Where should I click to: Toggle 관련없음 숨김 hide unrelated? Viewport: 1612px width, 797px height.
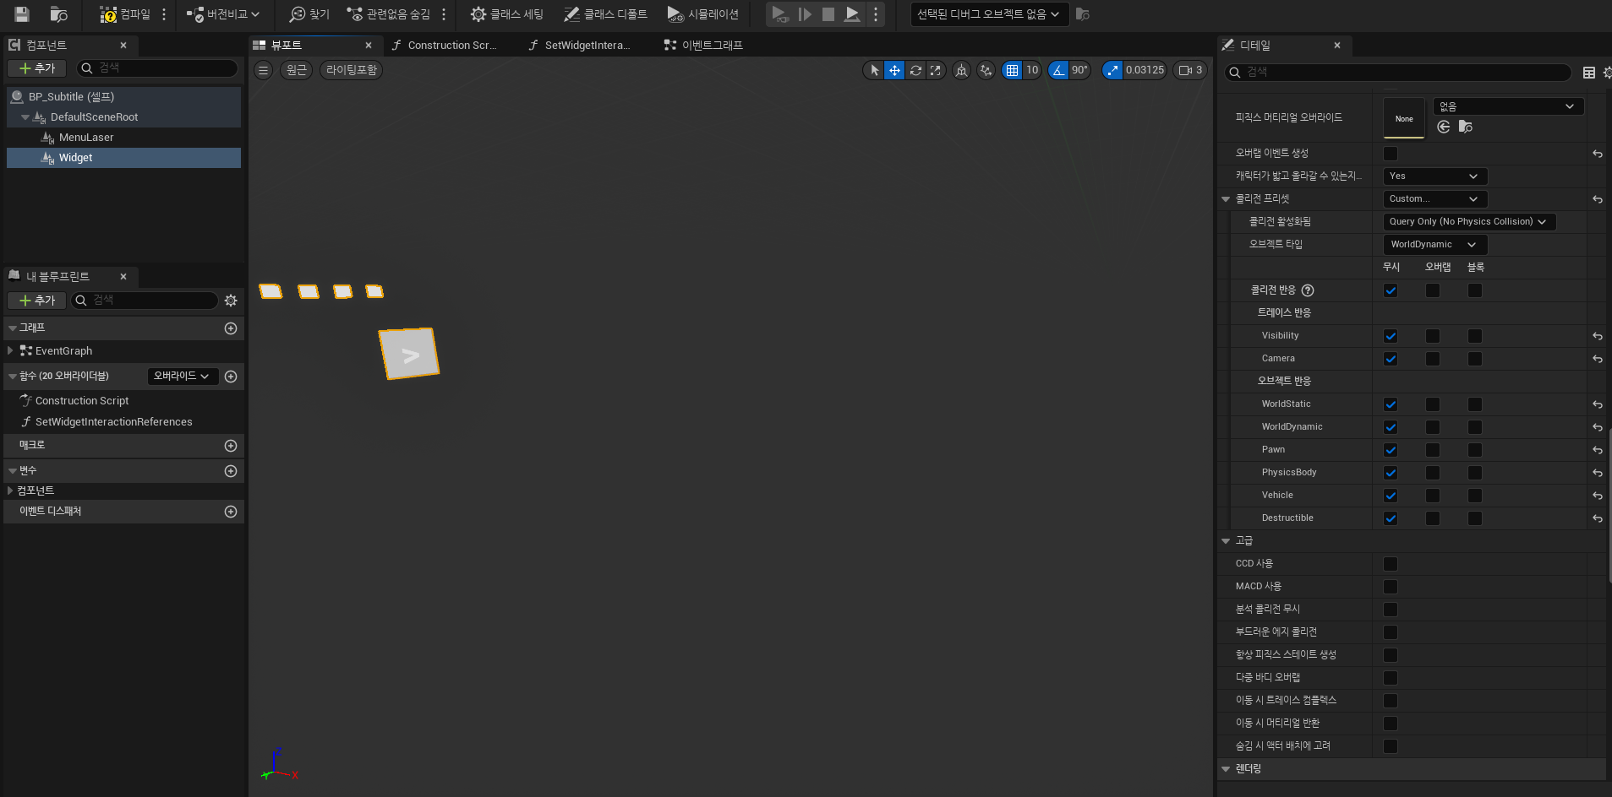point(389,14)
